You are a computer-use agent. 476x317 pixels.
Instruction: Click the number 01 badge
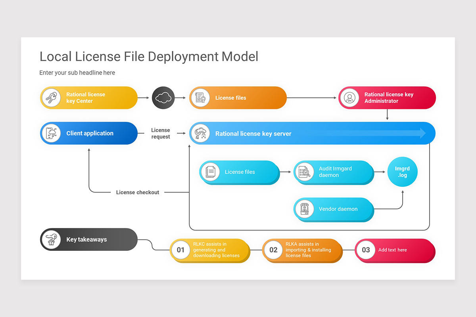coord(181,250)
